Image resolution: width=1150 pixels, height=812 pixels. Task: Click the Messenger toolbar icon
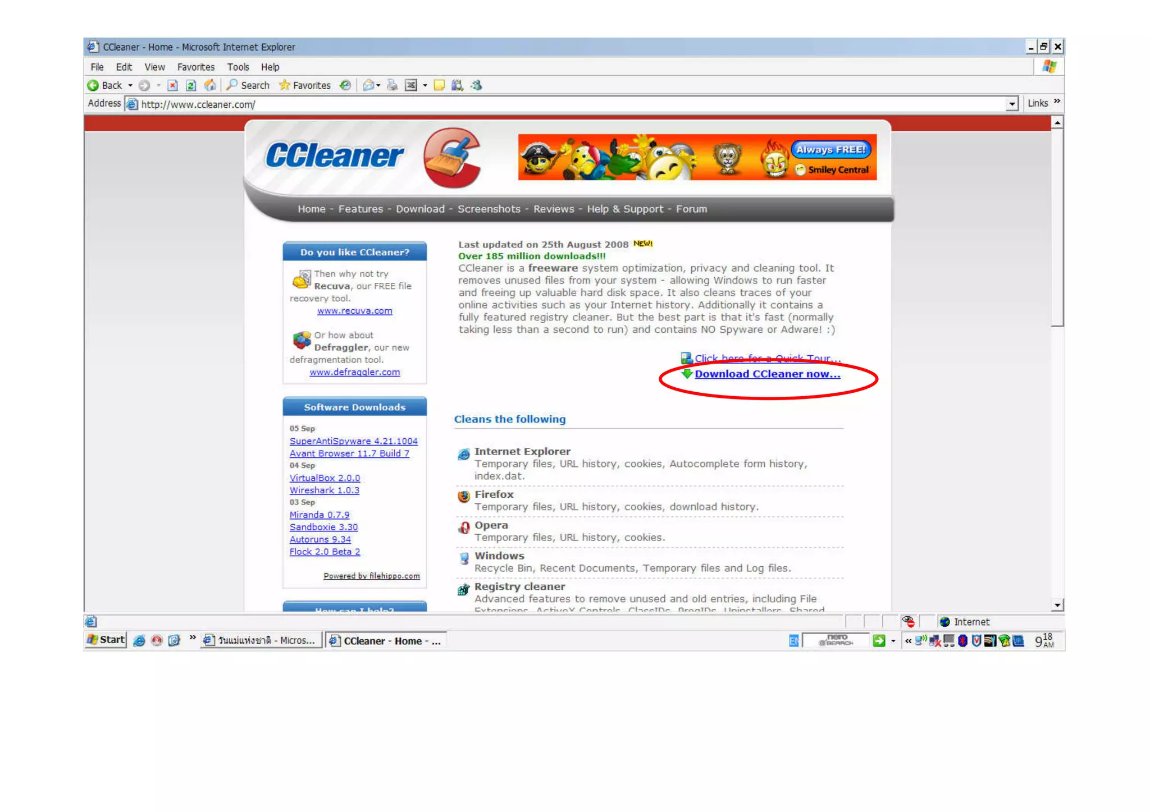pos(477,85)
